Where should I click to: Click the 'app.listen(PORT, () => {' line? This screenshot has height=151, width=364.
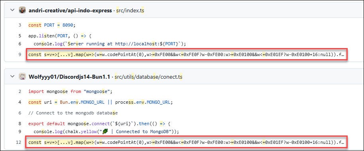coord(60,36)
